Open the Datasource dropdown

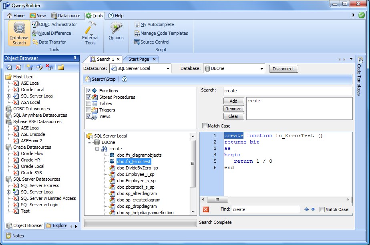pos(168,69)
